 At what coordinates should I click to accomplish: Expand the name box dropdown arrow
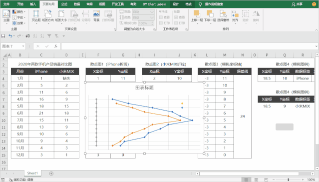pyautogui.click(x=23, y=46)
